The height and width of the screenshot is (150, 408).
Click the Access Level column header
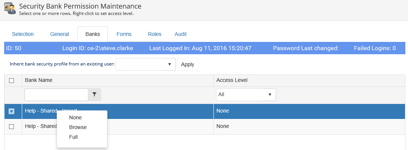(232, 80)
